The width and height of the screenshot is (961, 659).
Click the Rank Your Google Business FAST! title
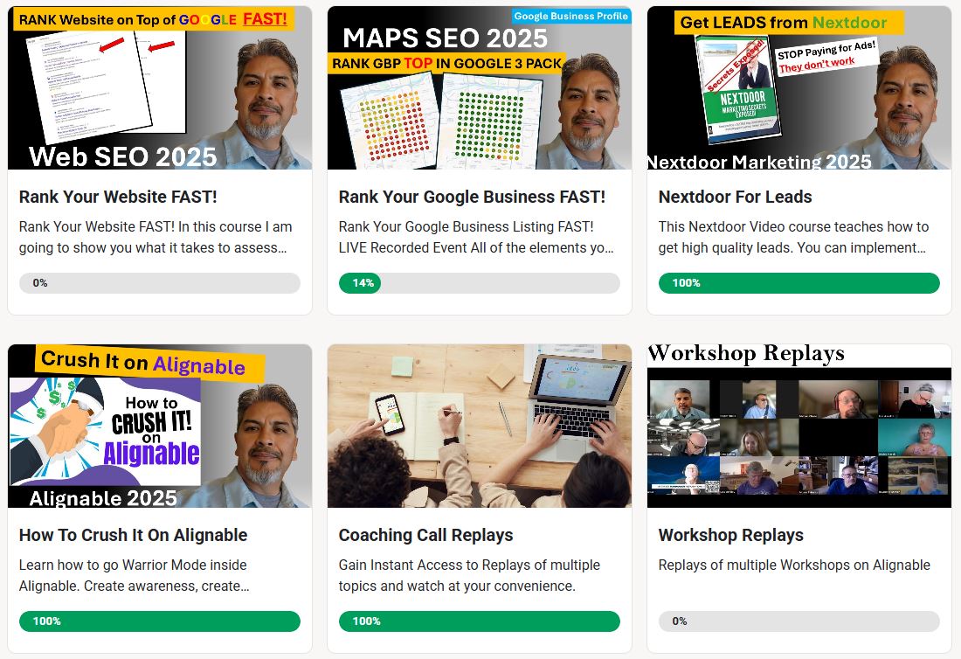click(x=472, y=197)
